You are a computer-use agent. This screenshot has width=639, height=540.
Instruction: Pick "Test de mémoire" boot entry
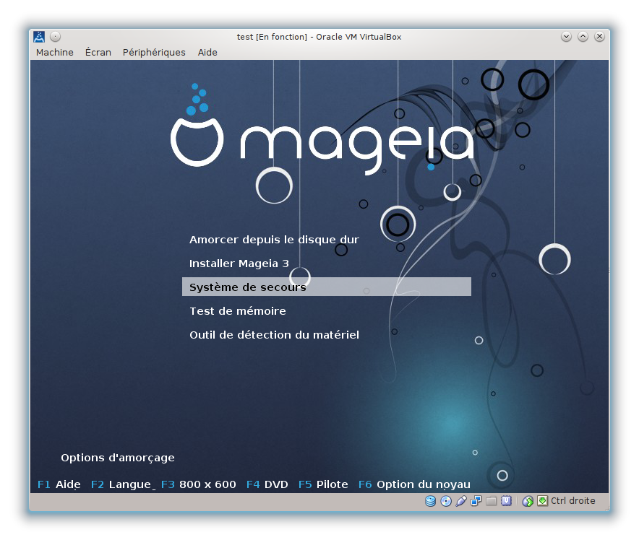click(238, 311)
